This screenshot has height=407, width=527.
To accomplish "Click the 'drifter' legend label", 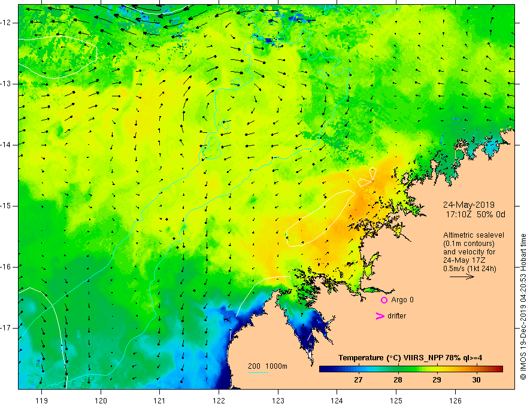I will pyautogui.click(x=396, y=316).
